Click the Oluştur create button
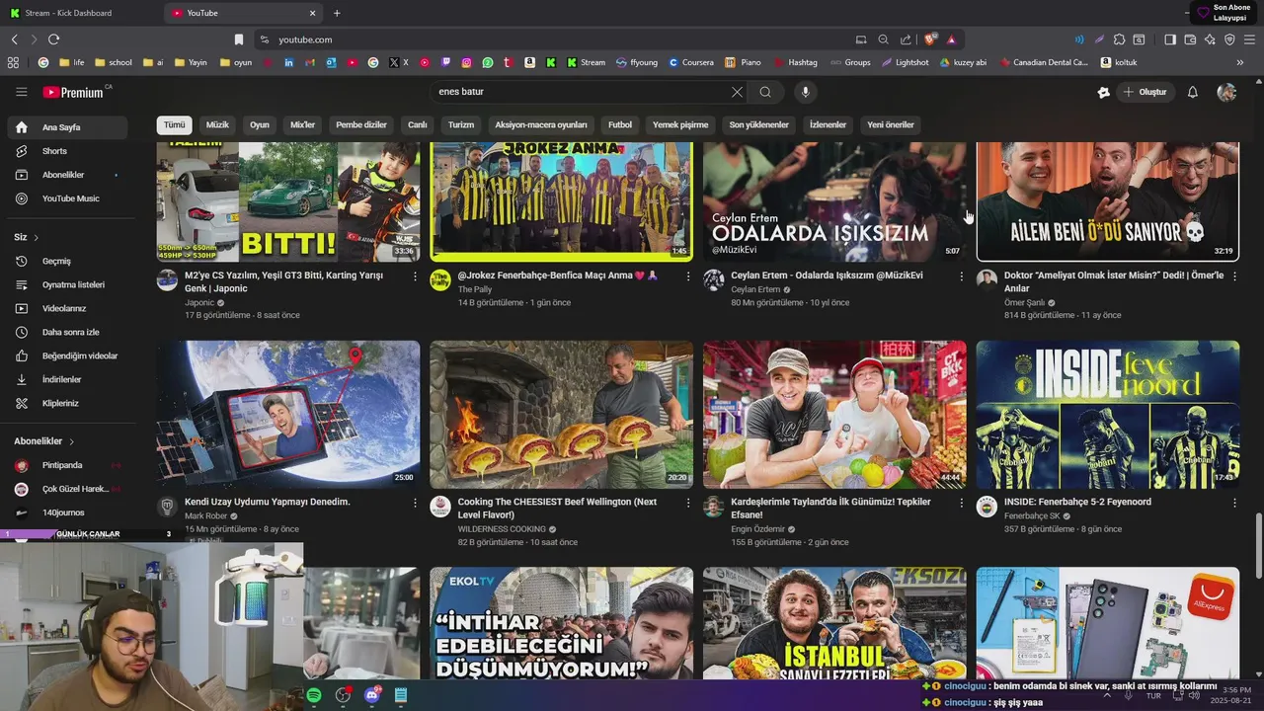Screen dimensions: 1264x711 click(1145, 92)
